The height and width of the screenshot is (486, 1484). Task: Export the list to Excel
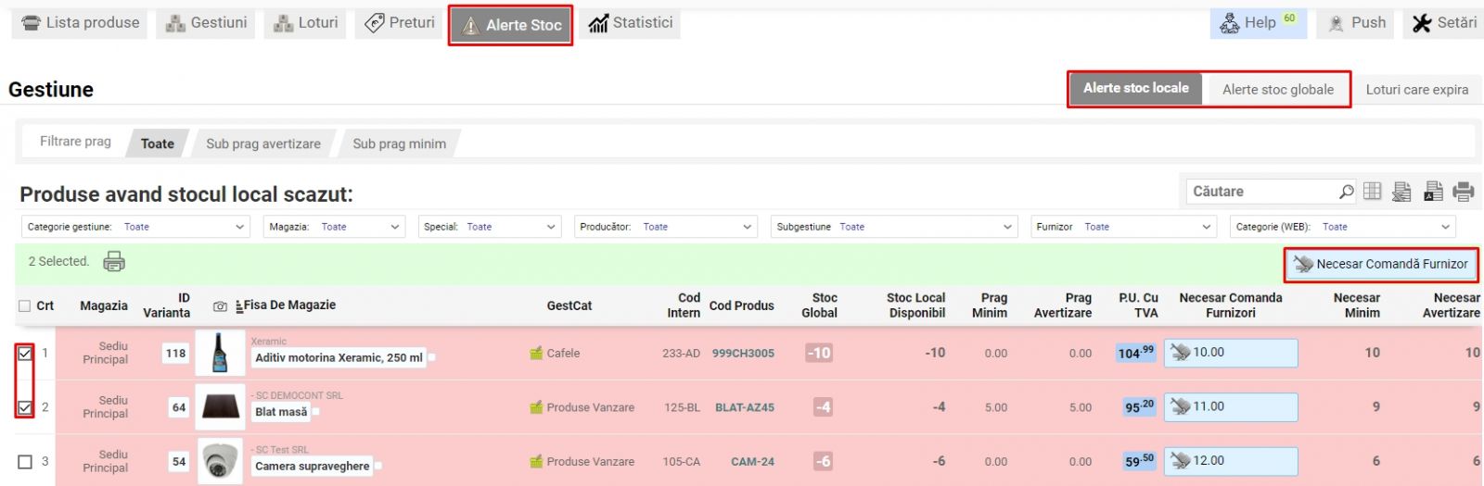1401,192
